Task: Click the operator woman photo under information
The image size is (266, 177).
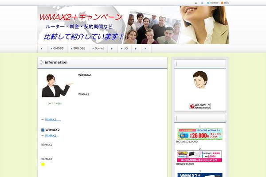Action: 57,86
